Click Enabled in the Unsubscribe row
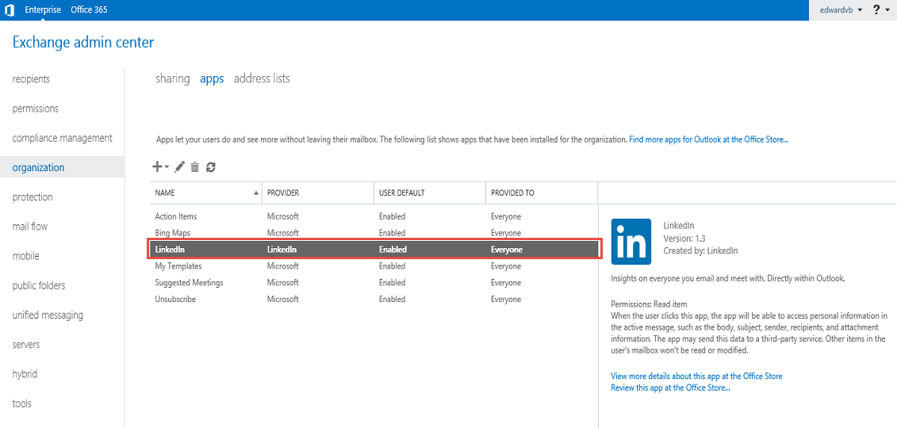897x428 pixels. pos(392,300)
